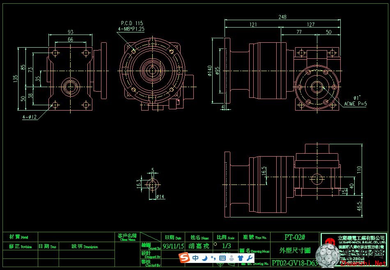
Task: Toggle the Chinese punctuation icon
Action: click(213, 258)
